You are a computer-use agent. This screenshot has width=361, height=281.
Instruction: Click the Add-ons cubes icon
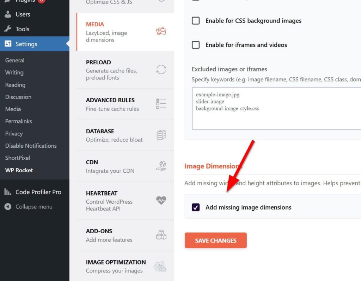pos(161,235)
